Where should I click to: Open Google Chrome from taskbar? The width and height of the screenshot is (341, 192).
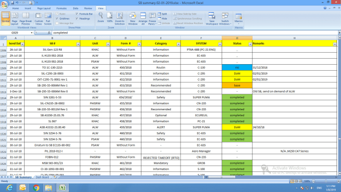[x=36, y=187]
